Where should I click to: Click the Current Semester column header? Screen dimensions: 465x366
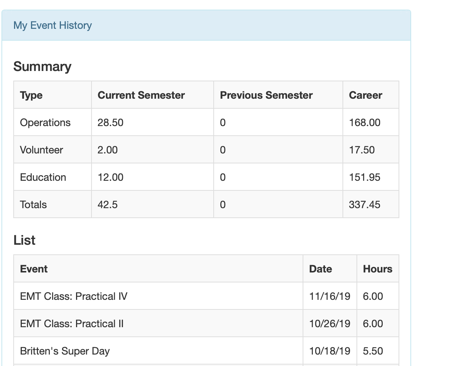click(x=141, y=95)
